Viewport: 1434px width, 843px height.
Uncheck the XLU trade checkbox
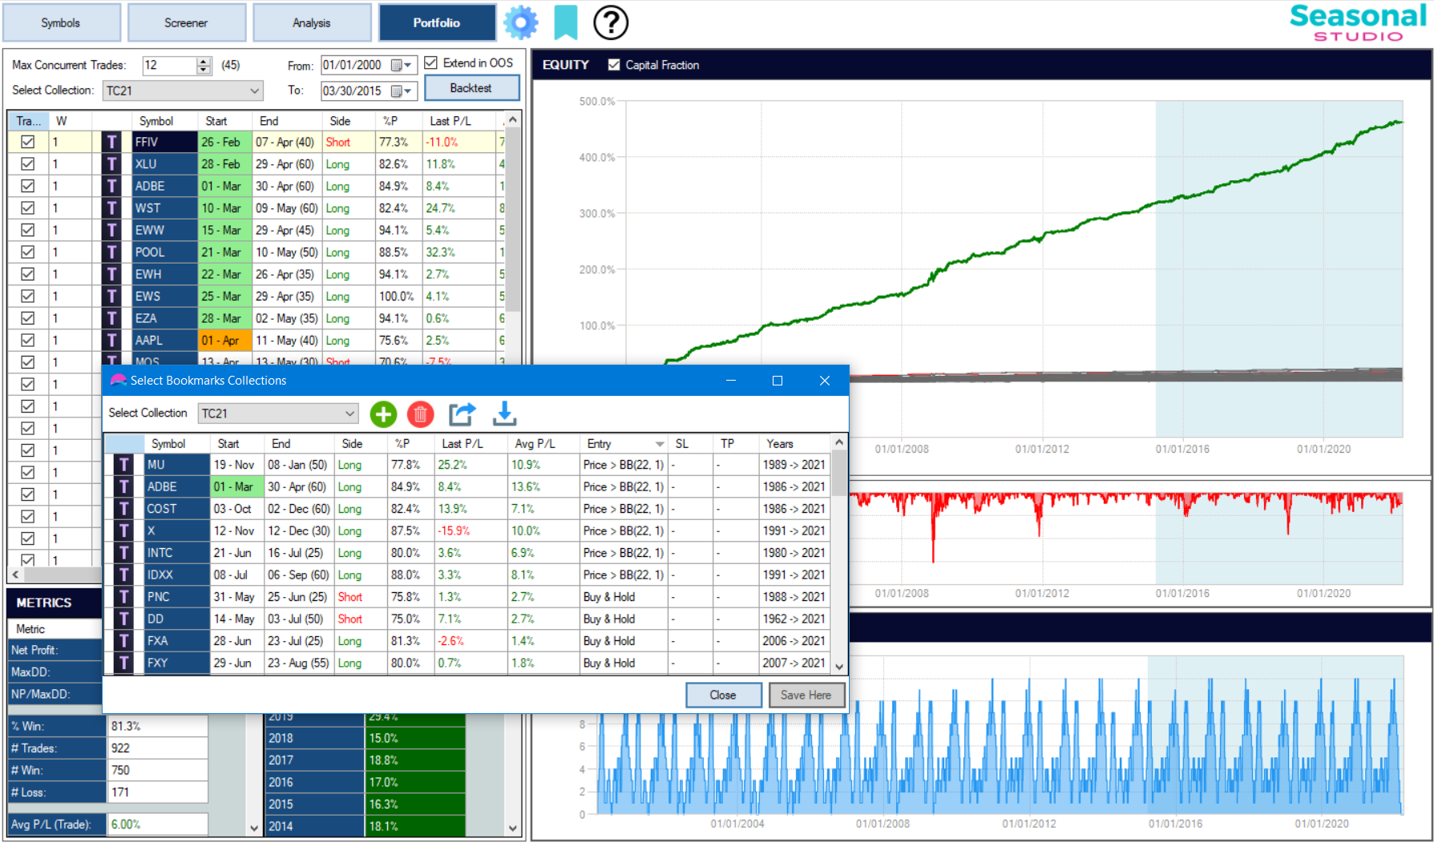click(x=28, y=163)
